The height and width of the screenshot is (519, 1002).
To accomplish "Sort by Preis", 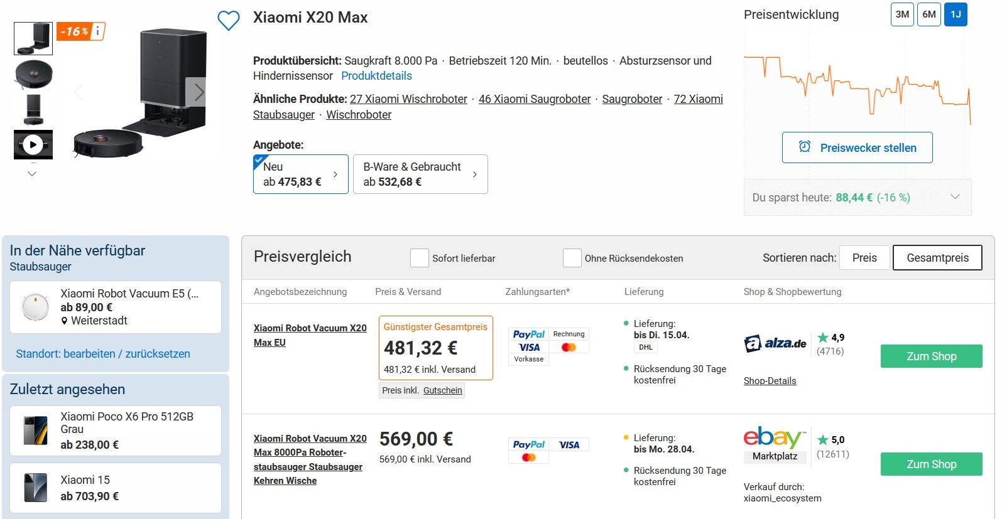I will (x=864, y=258).
